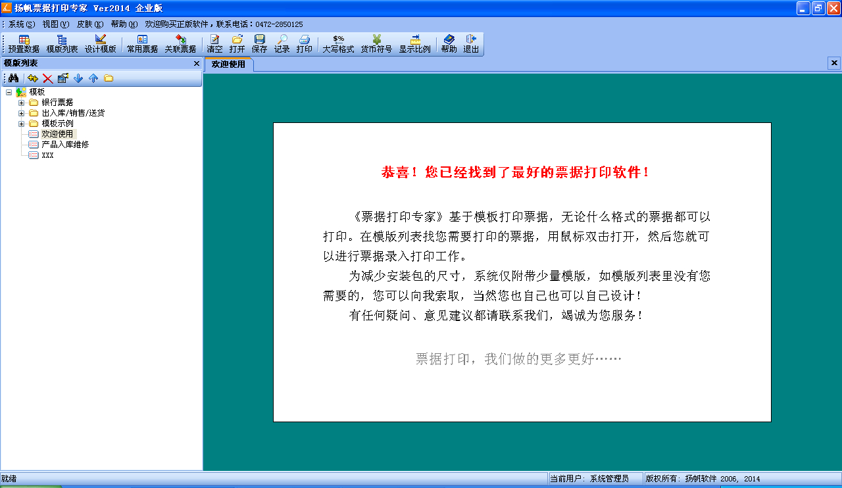Open 关联票据 linked bills
Image resolution: width=842 pixels, height=488 pixels.
(x=180, y=44)
